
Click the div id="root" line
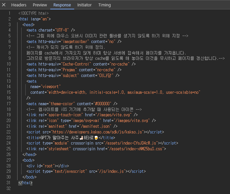coord(48,166)
